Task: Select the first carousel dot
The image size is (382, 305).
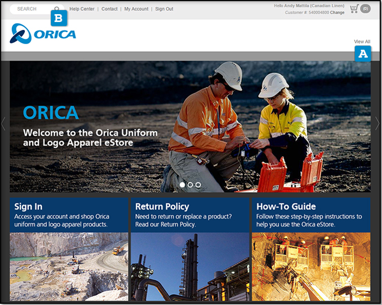Action: (x=182, y=185)
